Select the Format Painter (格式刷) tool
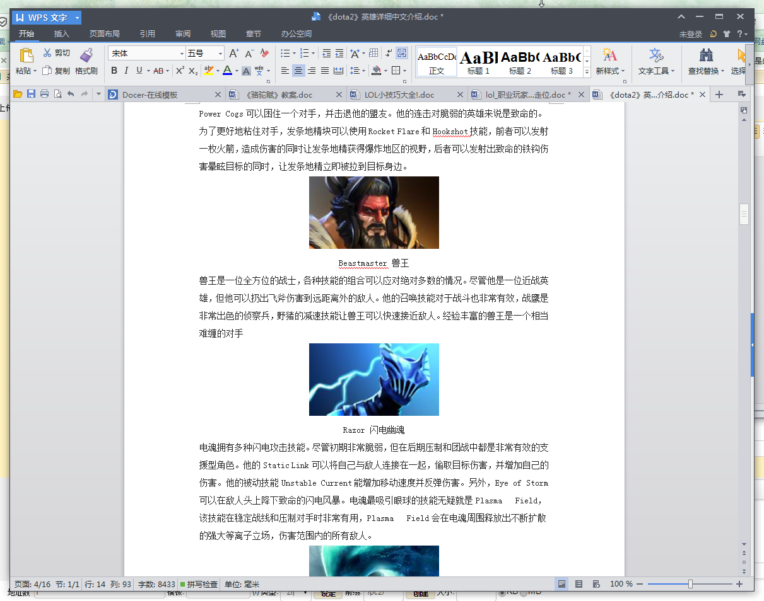The image size is (764, 601). click(86, 62)
